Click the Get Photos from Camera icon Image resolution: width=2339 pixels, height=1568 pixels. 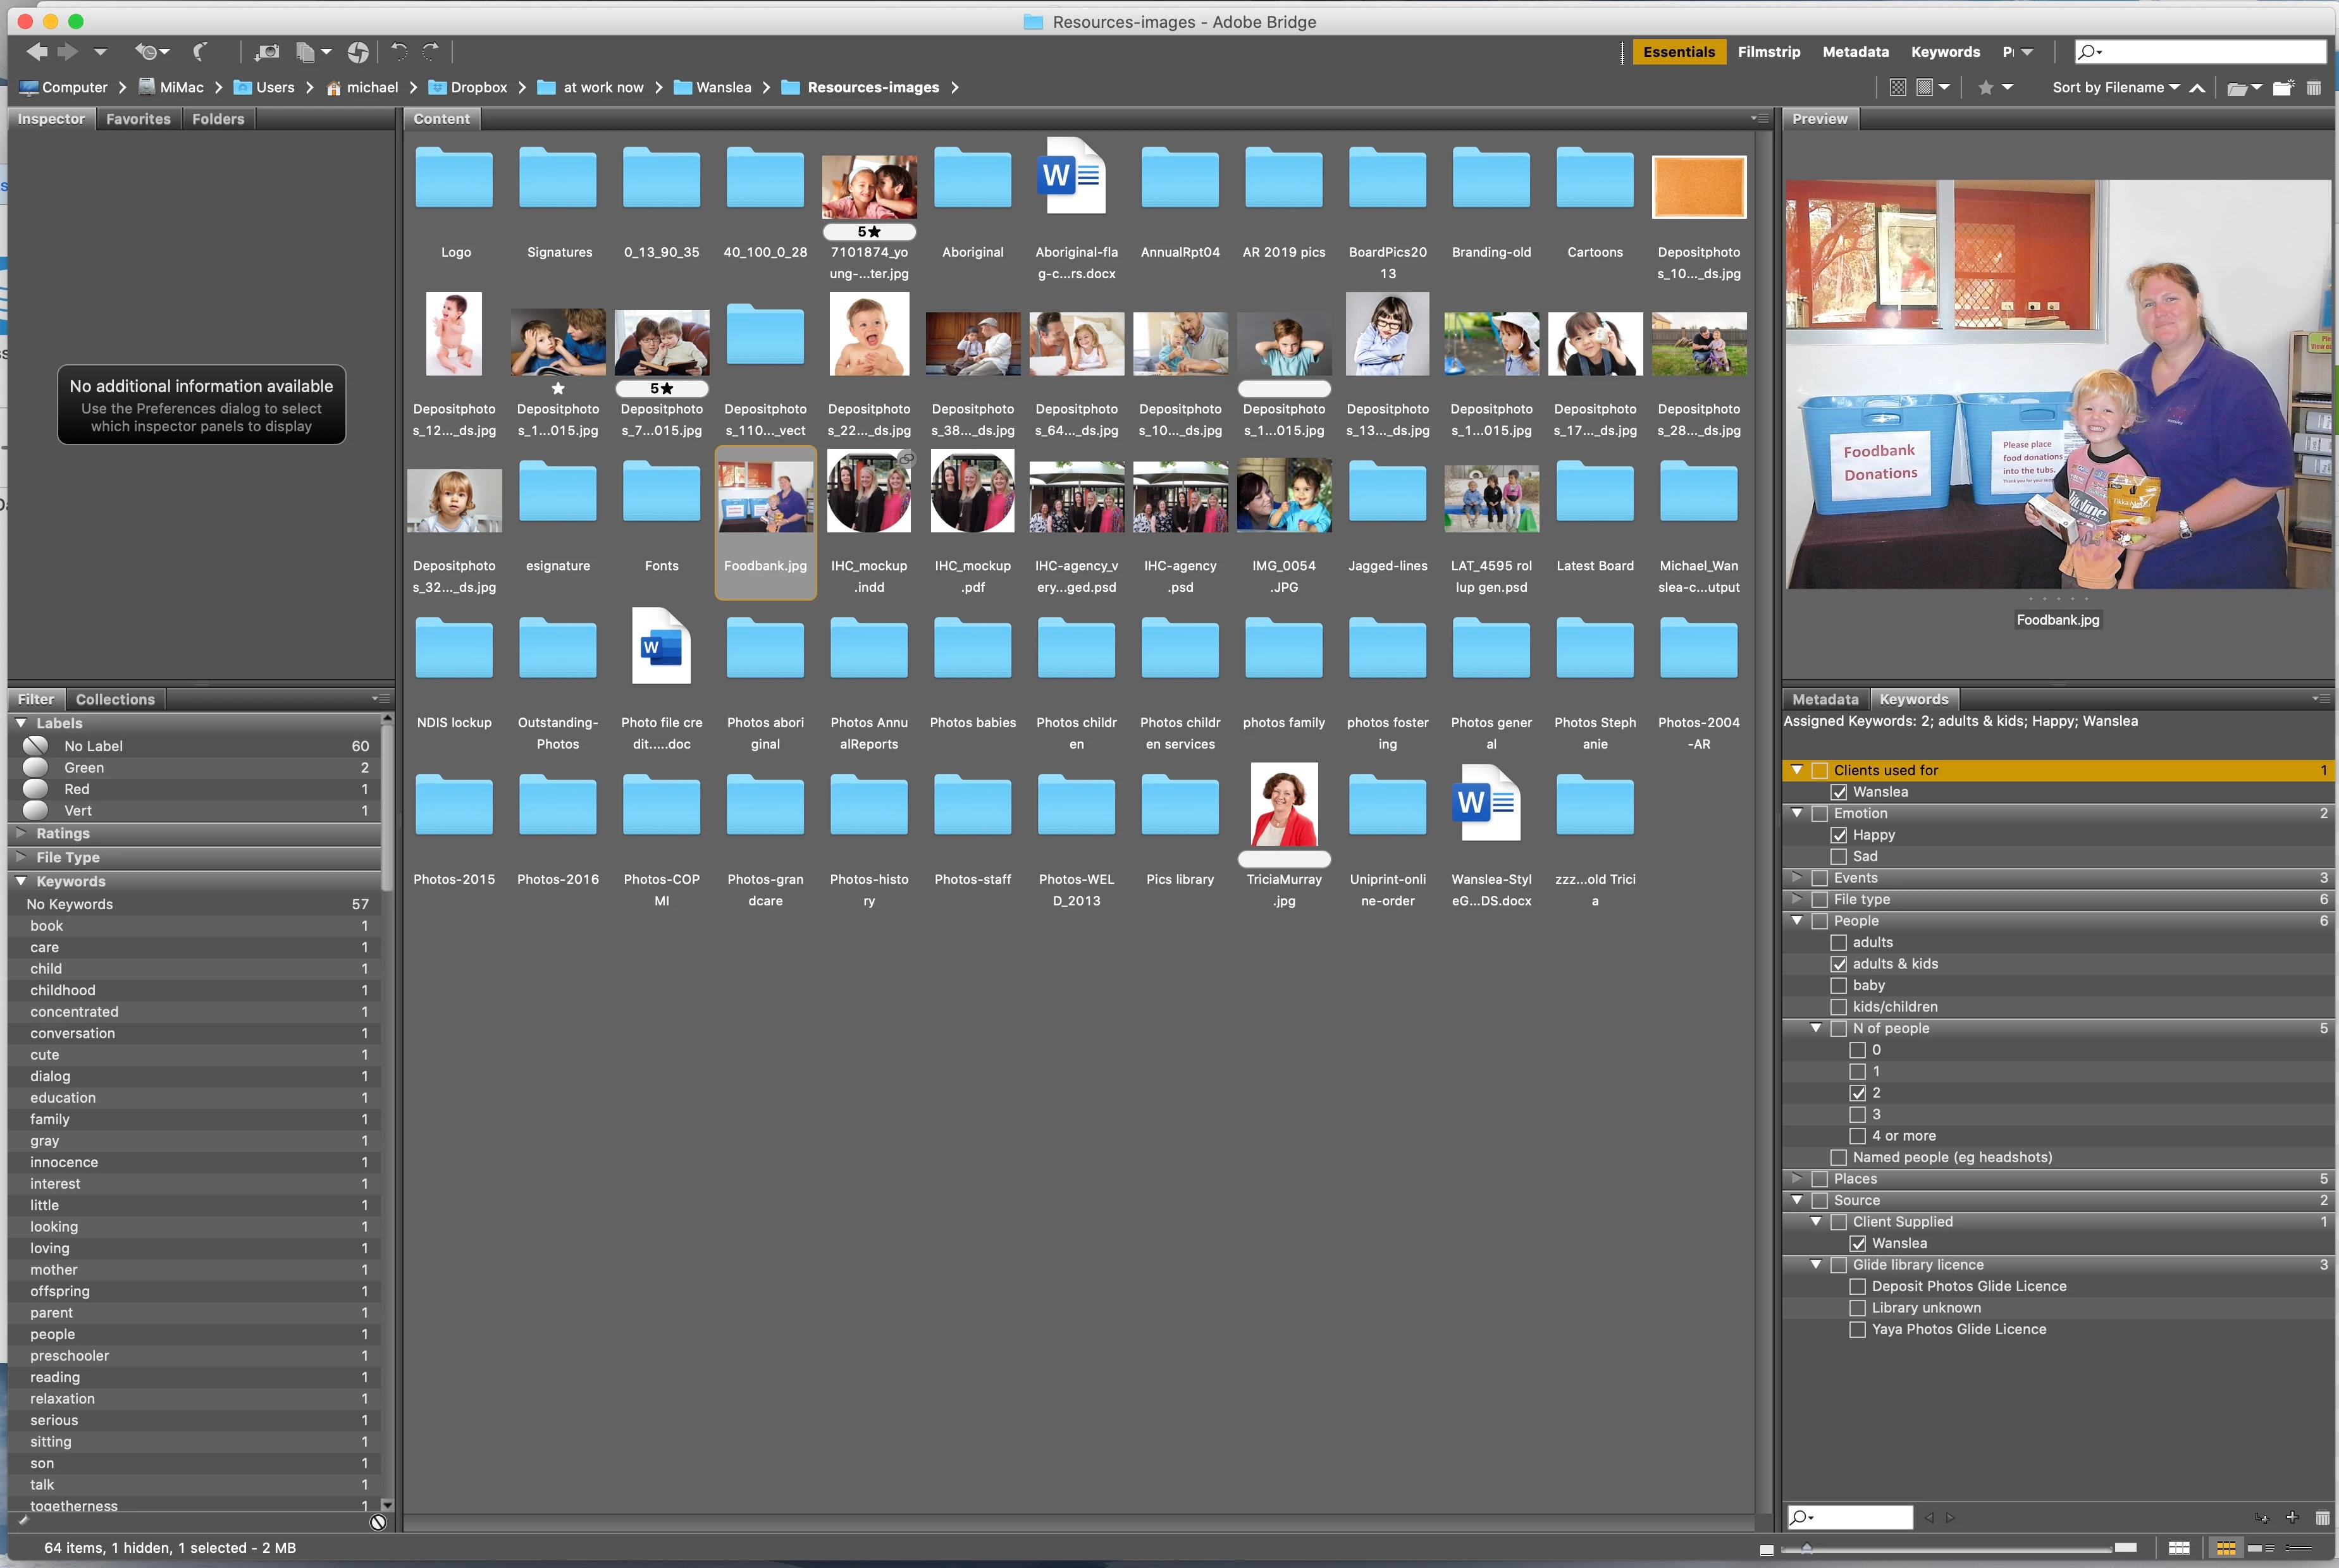tap(266, 52)
